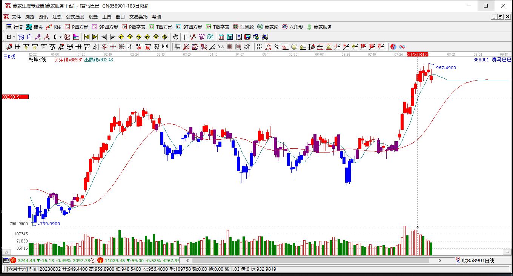Click the red 932.9819 price level marker

coord(15,97)
